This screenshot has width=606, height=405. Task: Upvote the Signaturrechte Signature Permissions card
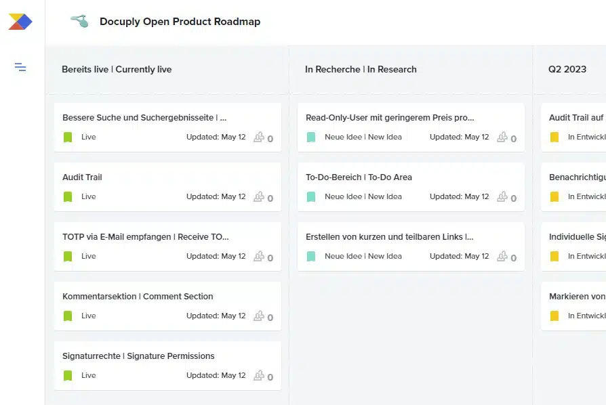[x=259, y=375]
